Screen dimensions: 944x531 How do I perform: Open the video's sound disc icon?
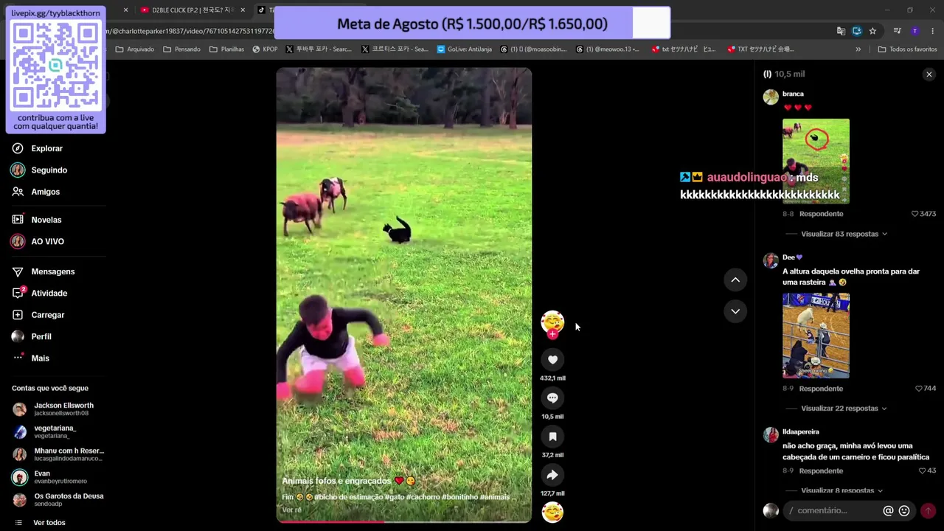tap(552, 512)
